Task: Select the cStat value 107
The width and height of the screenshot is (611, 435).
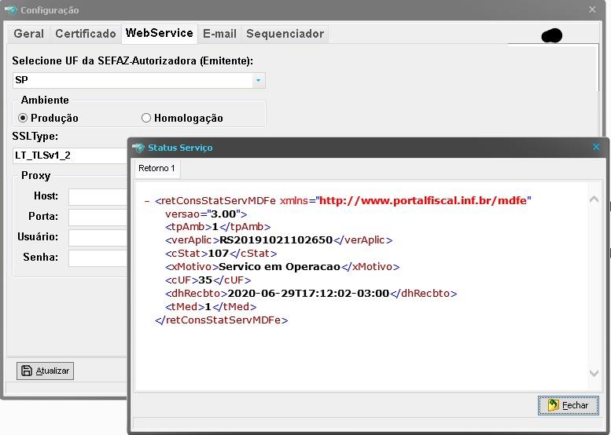Action: [x=219, y=254]
